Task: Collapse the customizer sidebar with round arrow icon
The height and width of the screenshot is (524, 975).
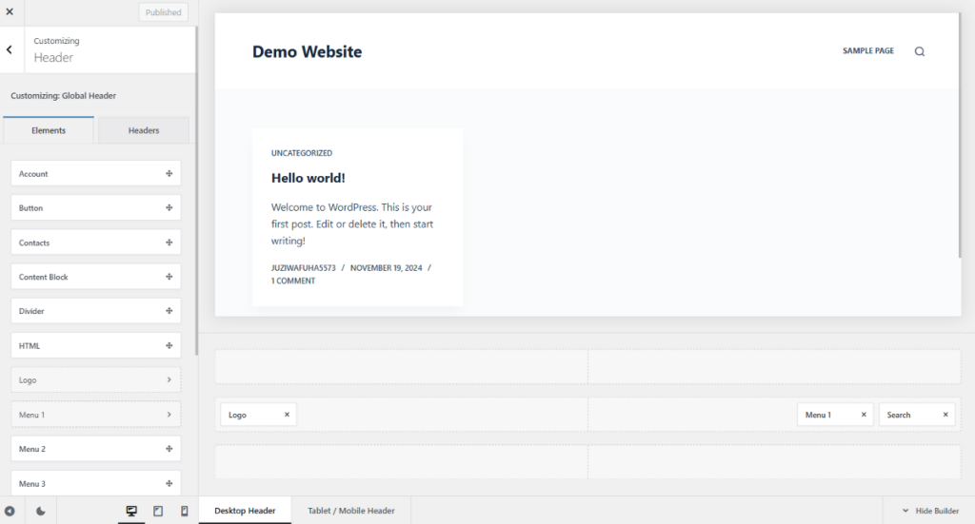Action: [x=10, y=511]
